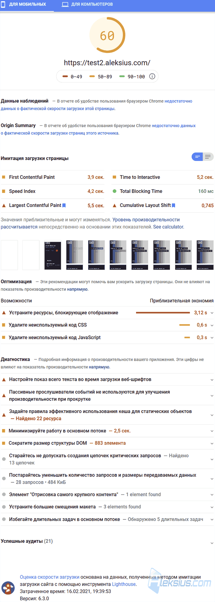Expand 'Устраните ресурсы, блокирующие отображение' chevron
215x602 pixels.
click(x=212, y=313)
